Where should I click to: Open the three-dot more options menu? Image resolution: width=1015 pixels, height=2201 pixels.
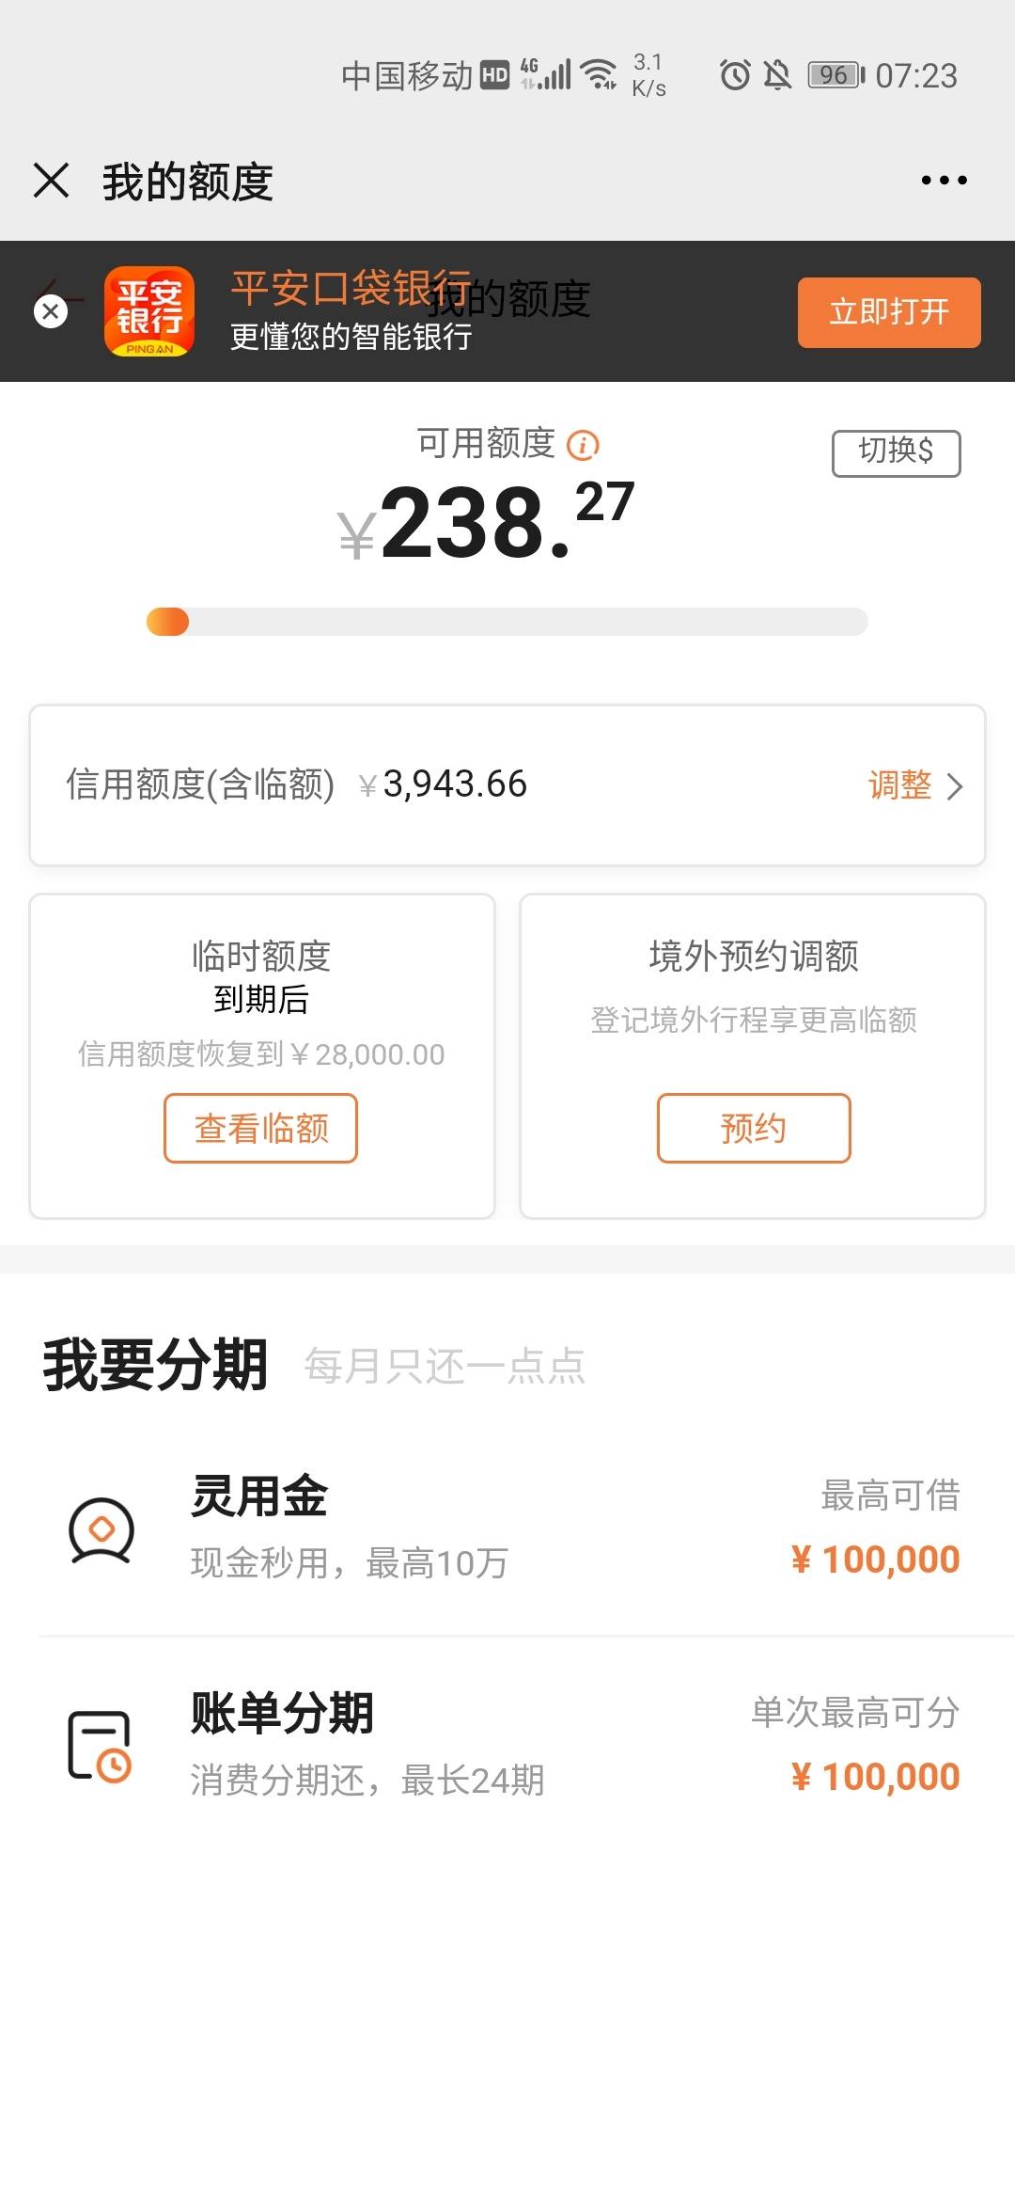tap(944, 180)
